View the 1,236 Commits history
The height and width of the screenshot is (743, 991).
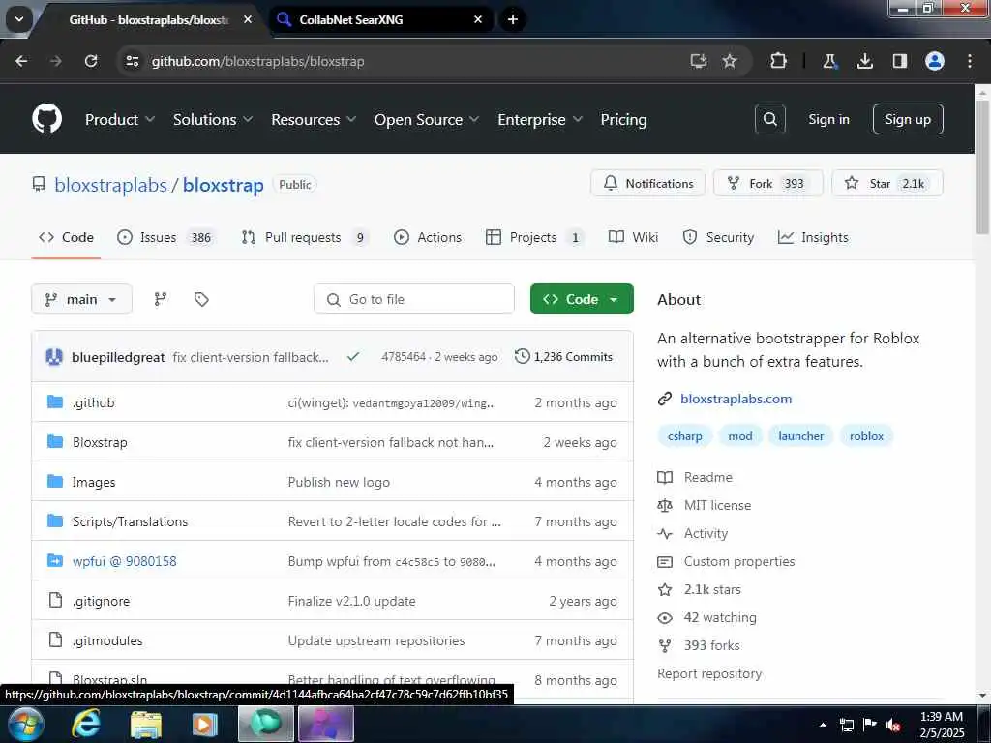(564, 356)
